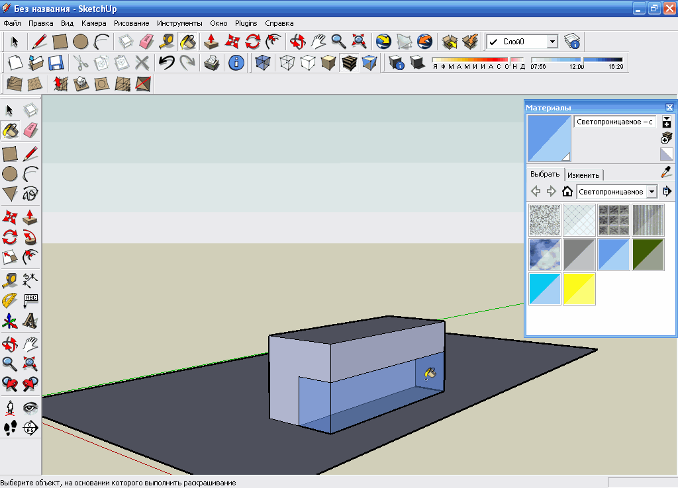678x488 pixels.
Task: Save the model with floppy disk icon
Action: coord(57,63)
